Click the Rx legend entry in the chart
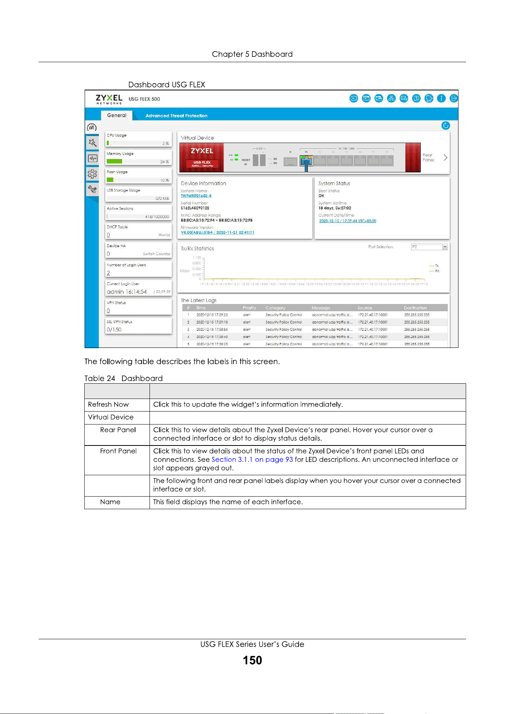 pyautogui.click(x=434, y=271)
